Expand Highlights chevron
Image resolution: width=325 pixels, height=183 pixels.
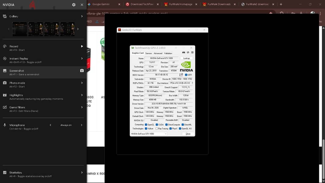coord(82,95)
